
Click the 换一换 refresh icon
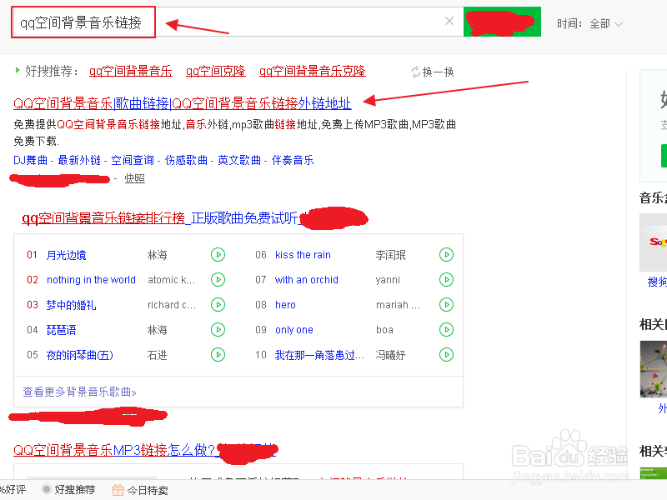415,72
